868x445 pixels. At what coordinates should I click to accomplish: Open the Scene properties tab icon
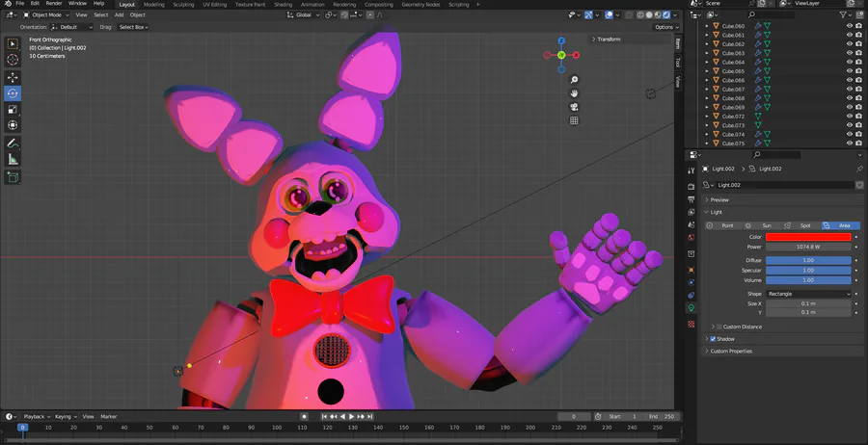coord(691,224)
